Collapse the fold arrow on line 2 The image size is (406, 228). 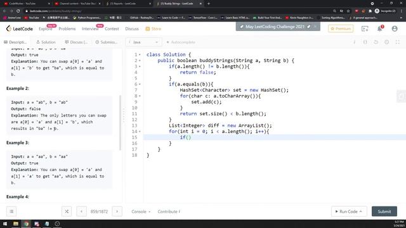pyautogui.click(x=140, y=61)
